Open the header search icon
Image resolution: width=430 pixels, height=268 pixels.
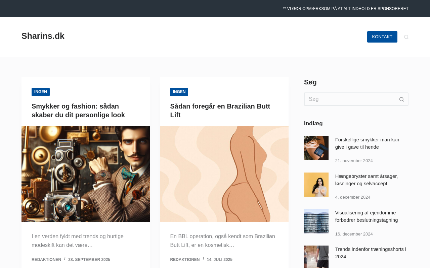coord(406,37)
